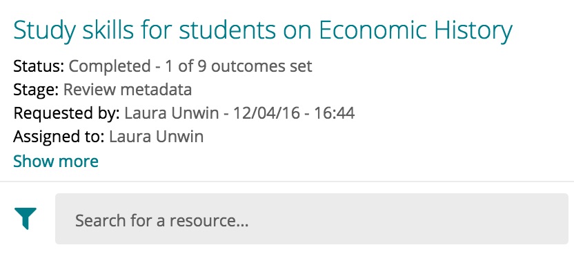Click Laura Unwin in Assigned to row
This screenshot has width=574, height=254.
click(157, 137)
